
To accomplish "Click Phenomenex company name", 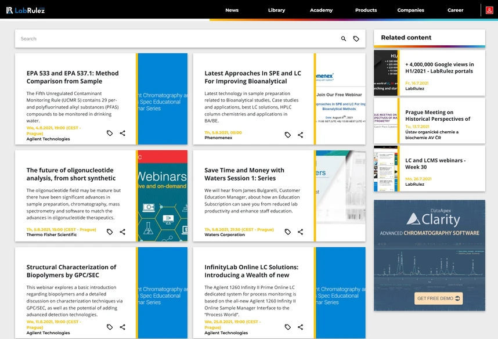I will 218,138.
